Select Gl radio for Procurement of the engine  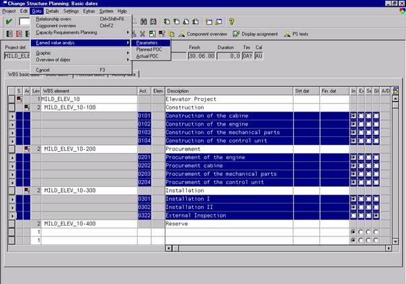[376, 157]
